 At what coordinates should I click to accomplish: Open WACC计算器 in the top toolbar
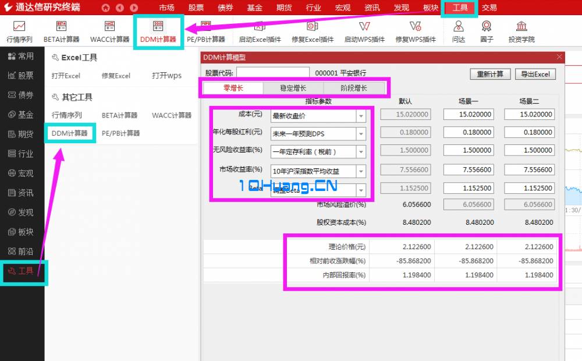(109, 32)
